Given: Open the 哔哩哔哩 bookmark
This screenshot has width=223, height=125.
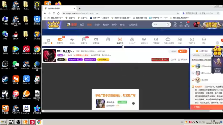Looking at the screenshot, I should [158, 18].
